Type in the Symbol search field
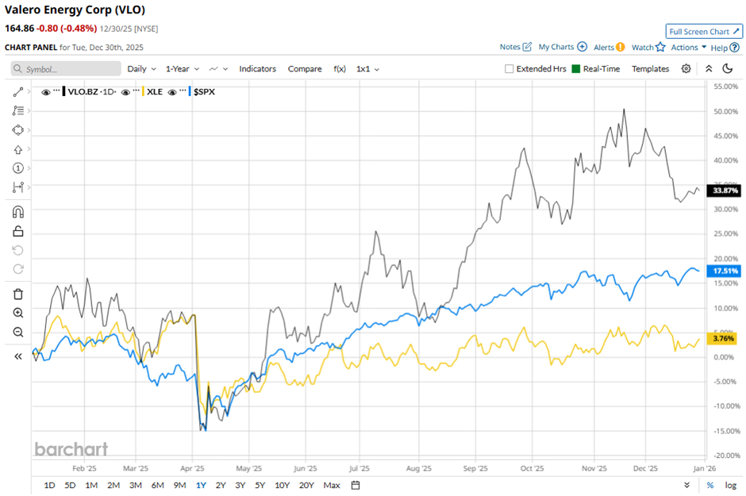The height and width of the screenshot is (496, 746). coord(71,69)
